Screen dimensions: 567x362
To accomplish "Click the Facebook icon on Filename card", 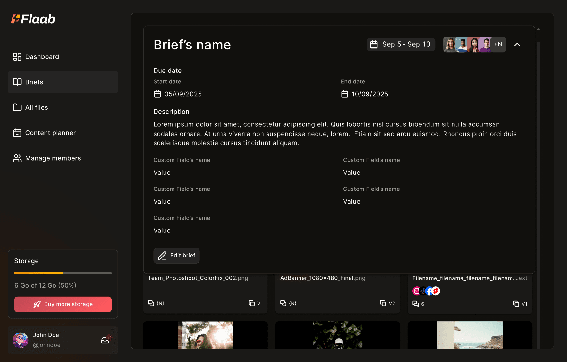I will [429, 291].
